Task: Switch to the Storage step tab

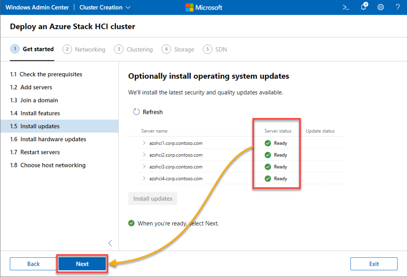Action: (178, 49)
